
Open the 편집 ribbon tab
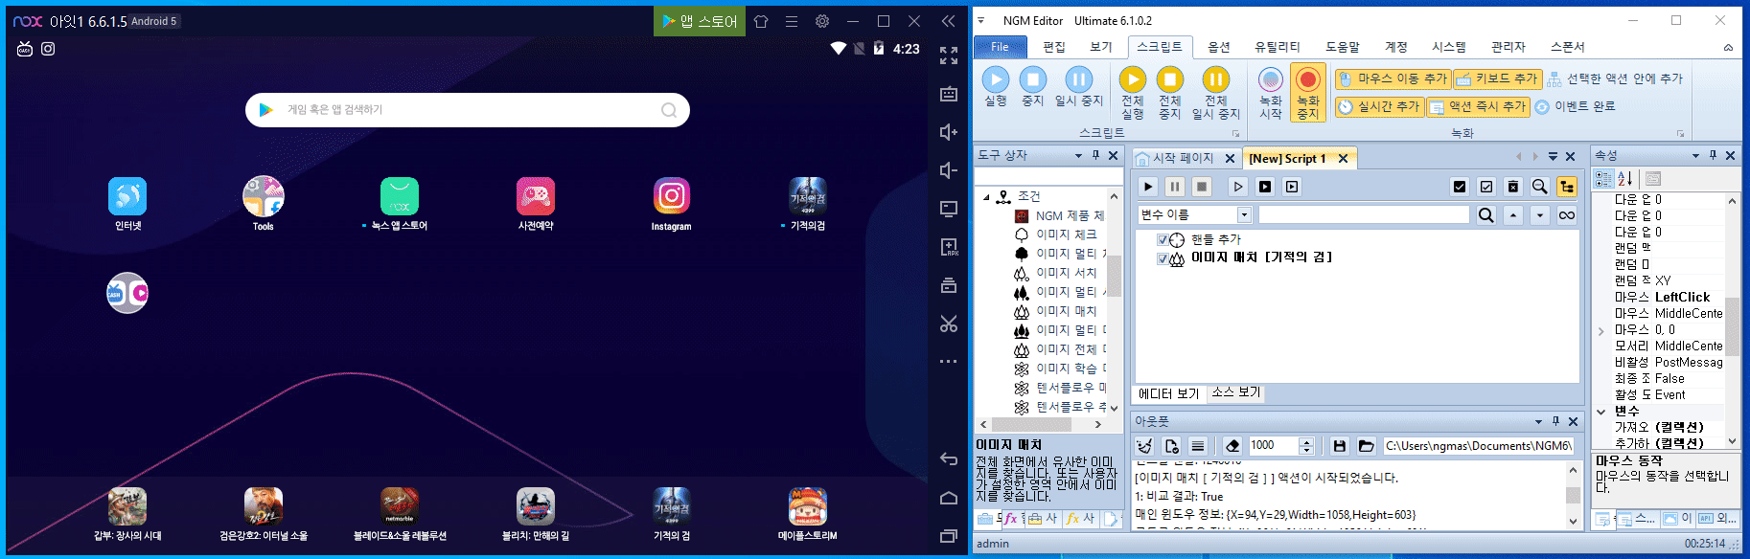(x=1054, y=47)
